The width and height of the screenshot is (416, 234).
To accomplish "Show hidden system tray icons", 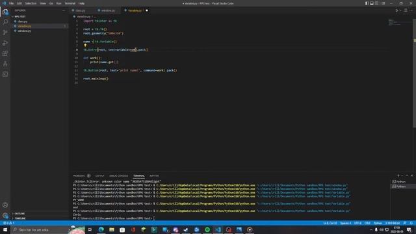I will coord(371,229).
